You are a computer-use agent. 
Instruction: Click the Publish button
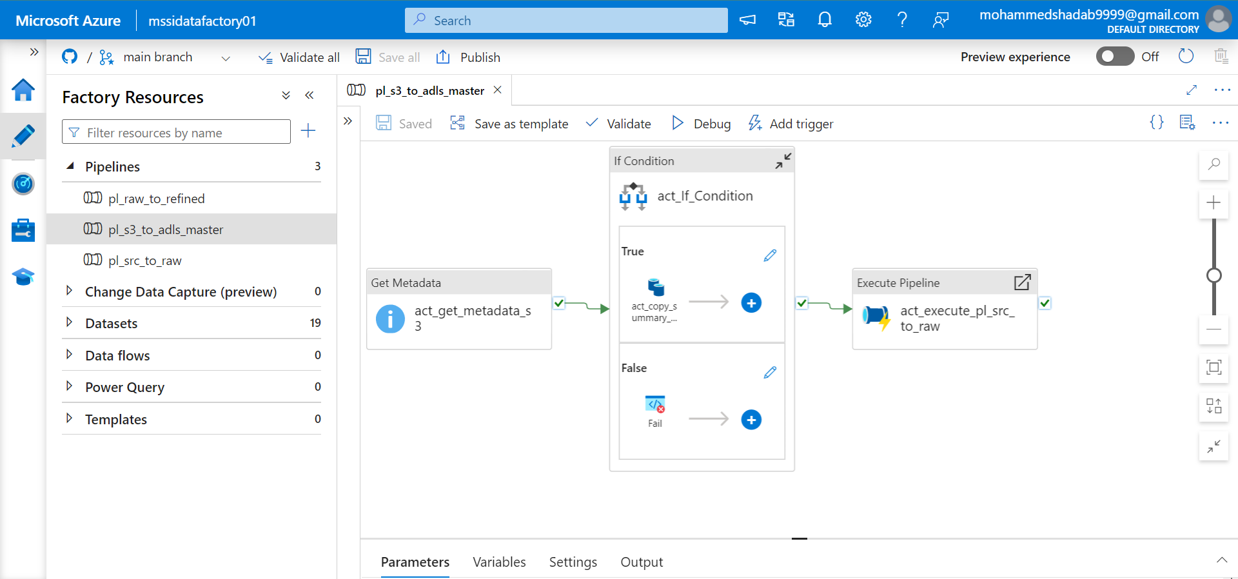[469, 57]
